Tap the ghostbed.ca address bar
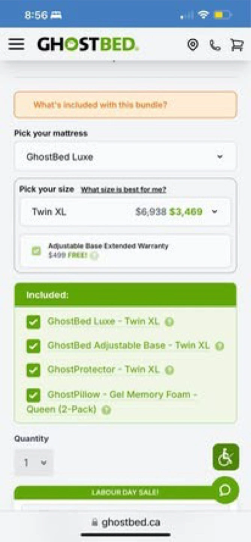This screenshot has height=542, width=251. [125, 522]
